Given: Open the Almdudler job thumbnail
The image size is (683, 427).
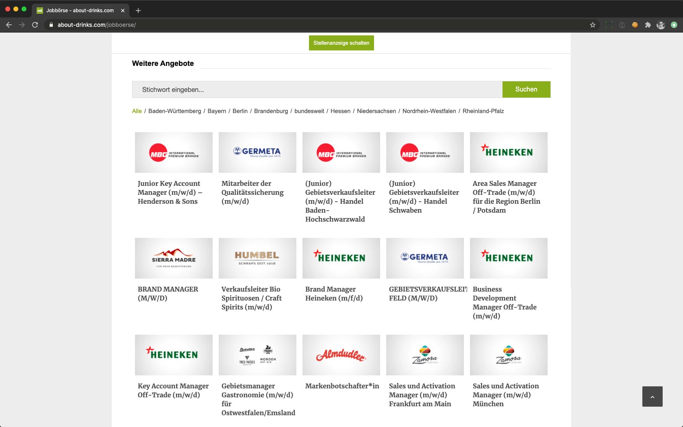Looking at the screenshot, I should tap(341, 355).
